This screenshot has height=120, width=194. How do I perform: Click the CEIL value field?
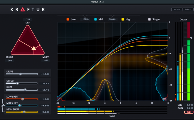click(189, 105)
